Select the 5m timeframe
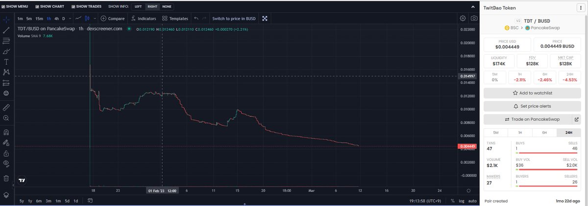The image size is (588, 206). click(x=29, y=19)
